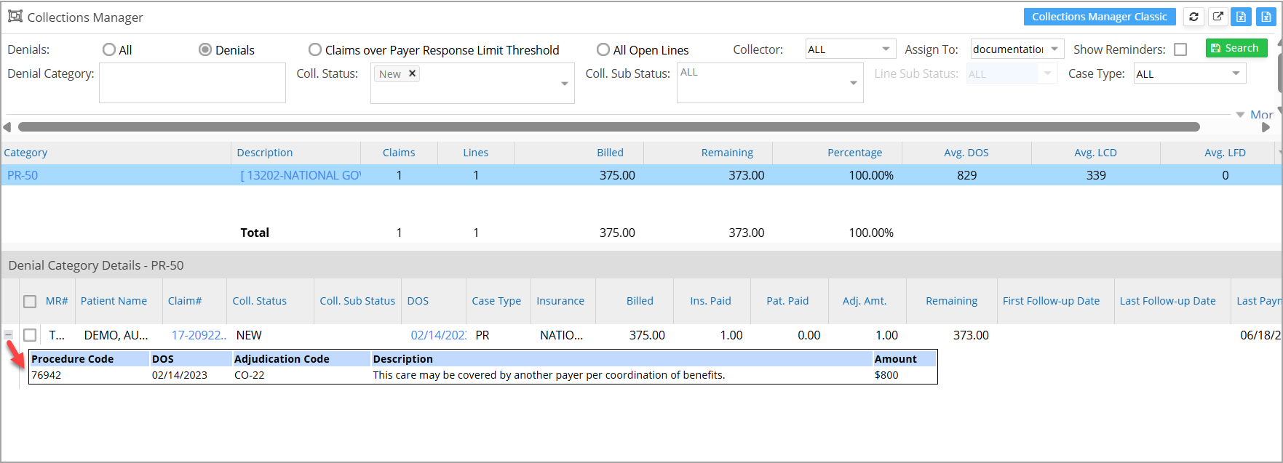Click the Ins. Paid column header

click(710, 301)
